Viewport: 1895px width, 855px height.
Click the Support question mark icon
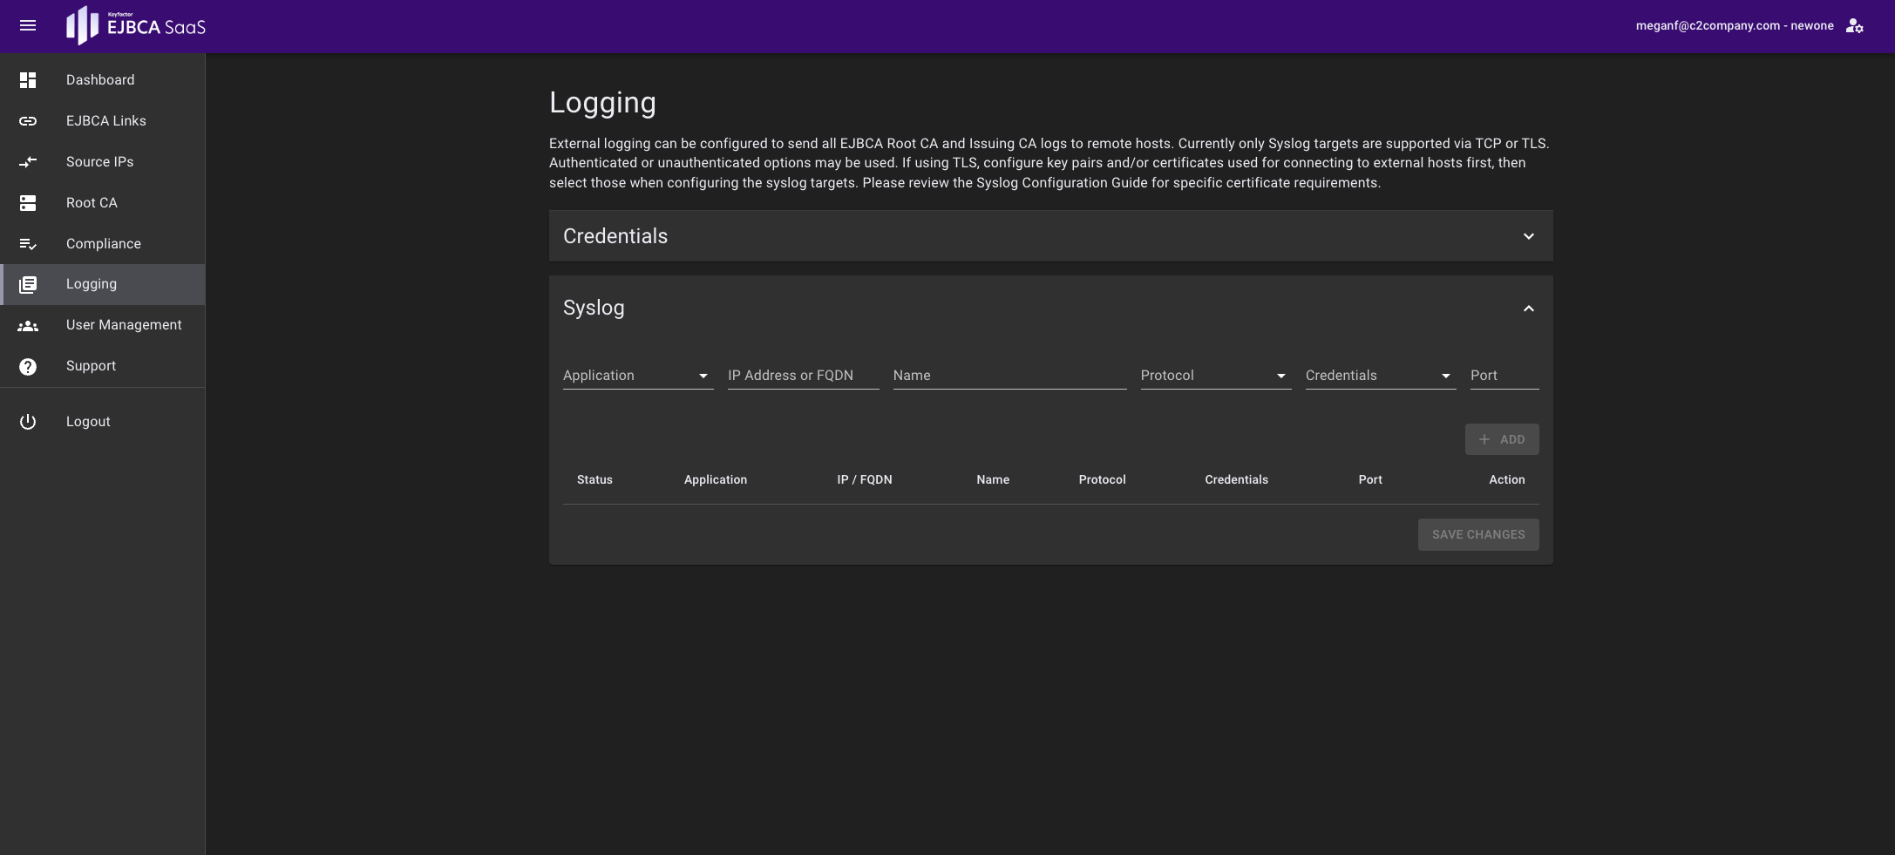pyautogui.click(x=28, y=367)
